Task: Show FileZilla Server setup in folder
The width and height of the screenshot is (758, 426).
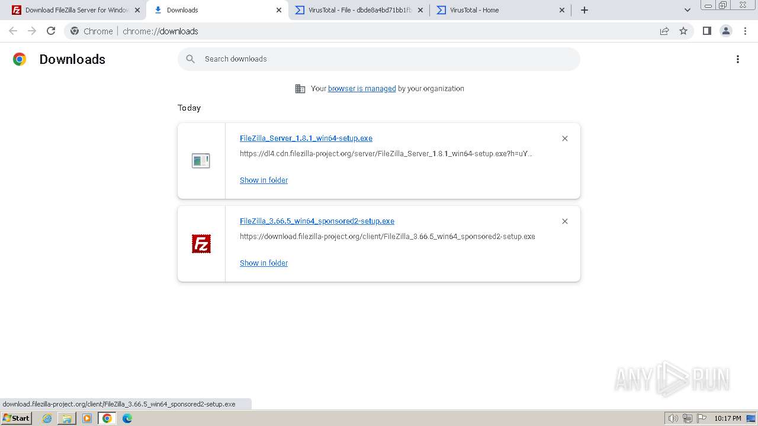Action: point(264,180)
